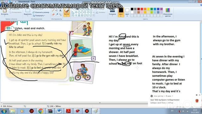Open the Вставить paste dropdown arrow
Viewport: 202px width, 114px height.
tap(5, 16)
